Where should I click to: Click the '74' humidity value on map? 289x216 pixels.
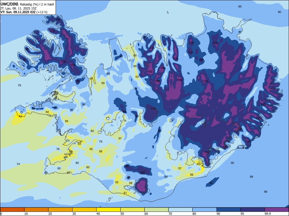(18, 164)
